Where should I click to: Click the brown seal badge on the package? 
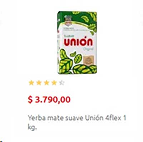pos(89,60)
